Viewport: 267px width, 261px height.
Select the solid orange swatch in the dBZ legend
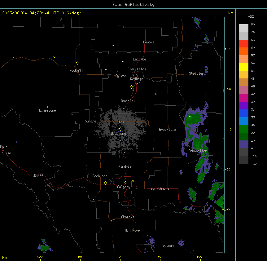point(243,51)
